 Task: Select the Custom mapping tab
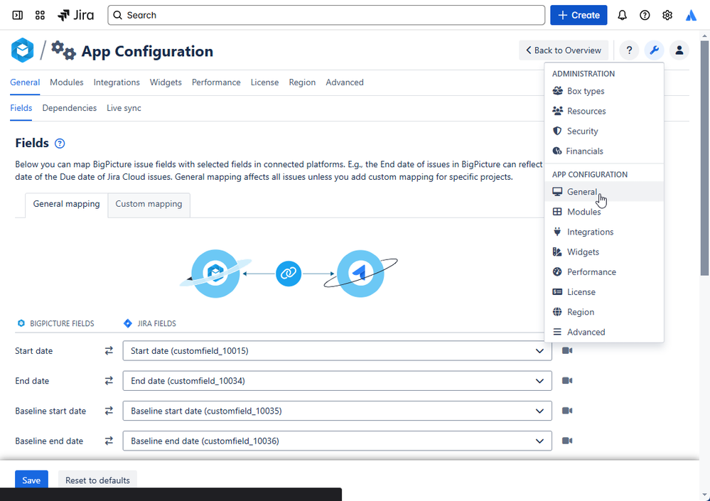[x=149, y=204]
